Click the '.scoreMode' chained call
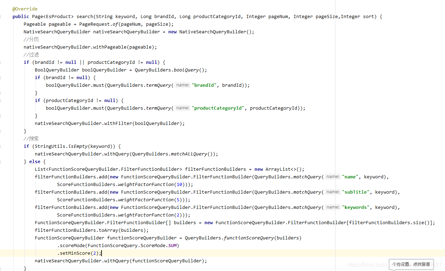This screenshot has width=445, height=271. [71, 245]
